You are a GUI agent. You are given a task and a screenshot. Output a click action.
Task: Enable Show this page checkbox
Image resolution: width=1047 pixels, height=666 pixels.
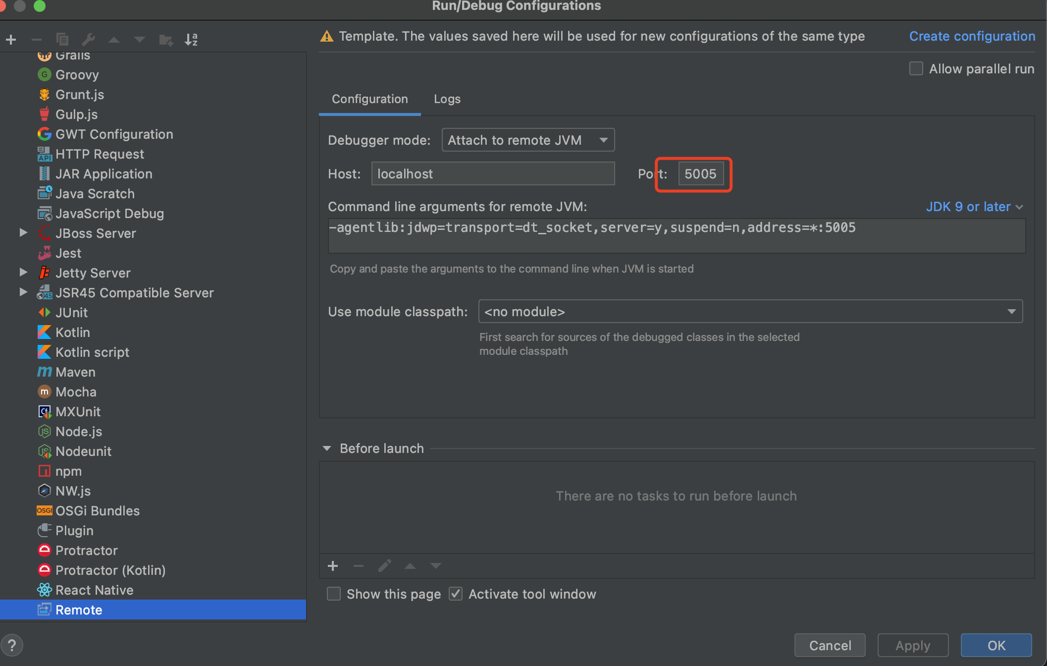pos(334,594)
